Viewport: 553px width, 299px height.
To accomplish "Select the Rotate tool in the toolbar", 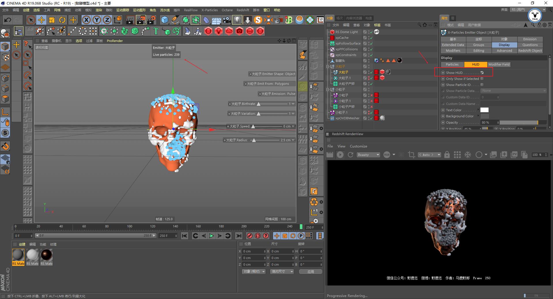I will coord(63,20).
